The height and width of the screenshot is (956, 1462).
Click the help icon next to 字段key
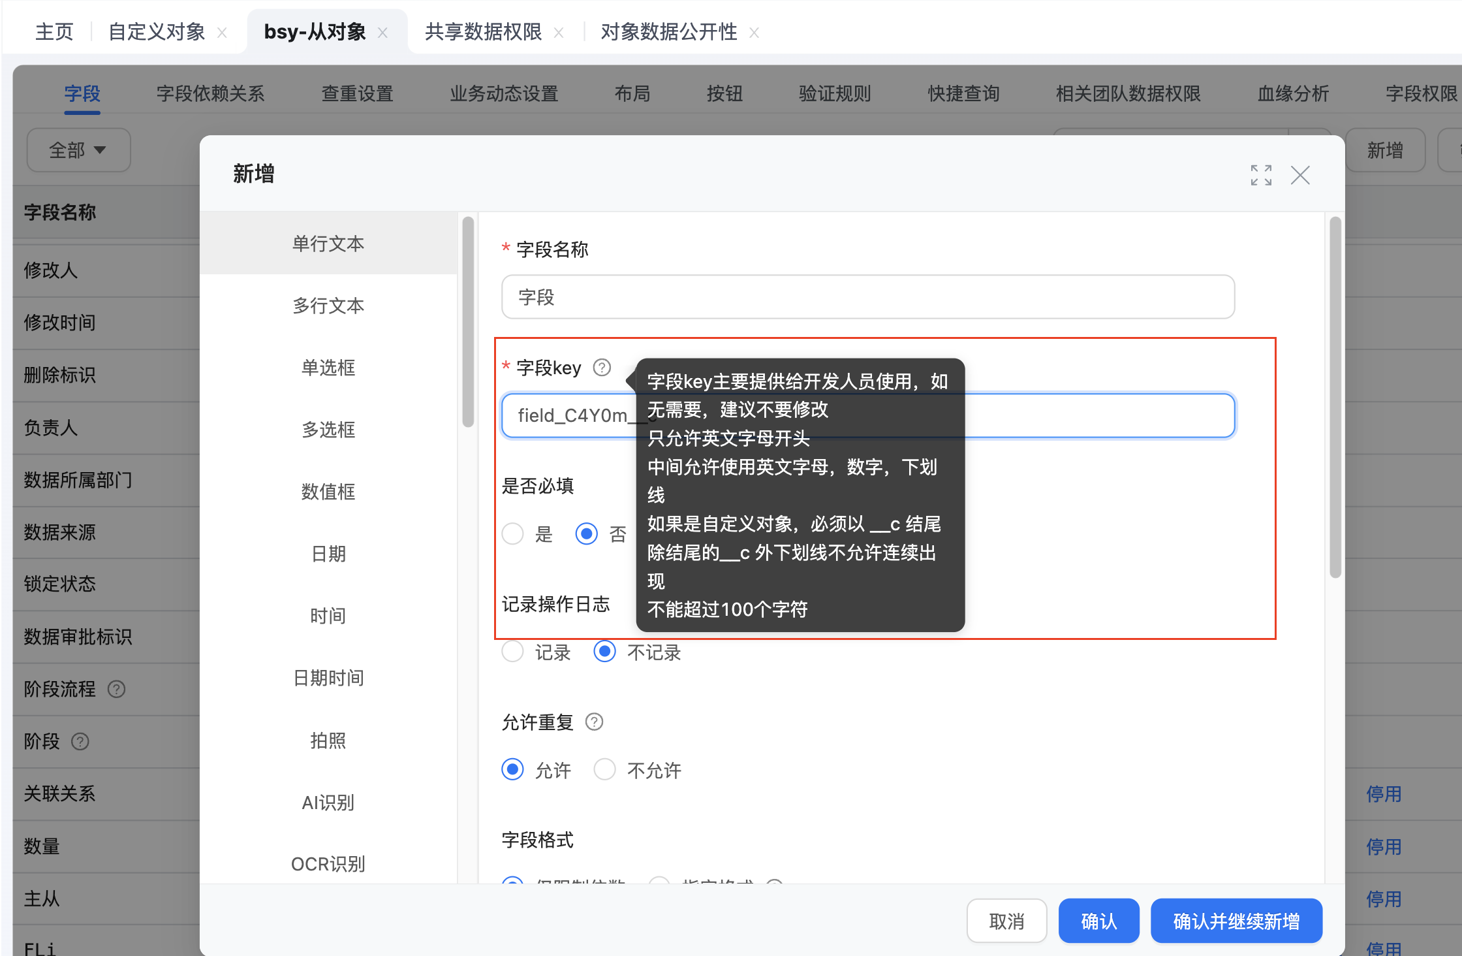[x=602, y=368]
